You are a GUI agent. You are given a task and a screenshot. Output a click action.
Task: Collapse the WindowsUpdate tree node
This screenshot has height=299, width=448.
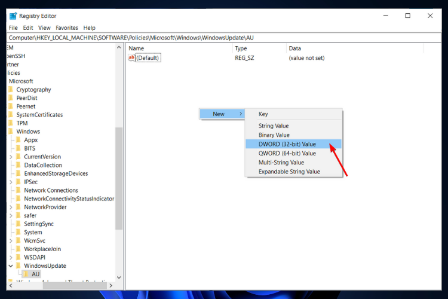point(11,266)
